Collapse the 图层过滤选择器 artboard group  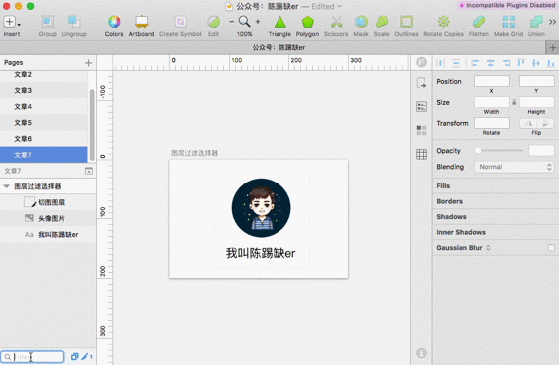[x=6, y=186]
